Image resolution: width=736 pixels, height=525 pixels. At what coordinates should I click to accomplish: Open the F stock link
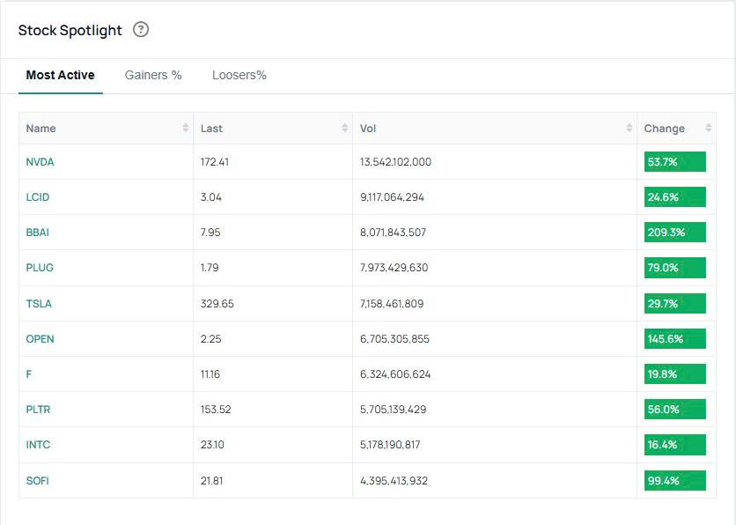pos(29,374)
